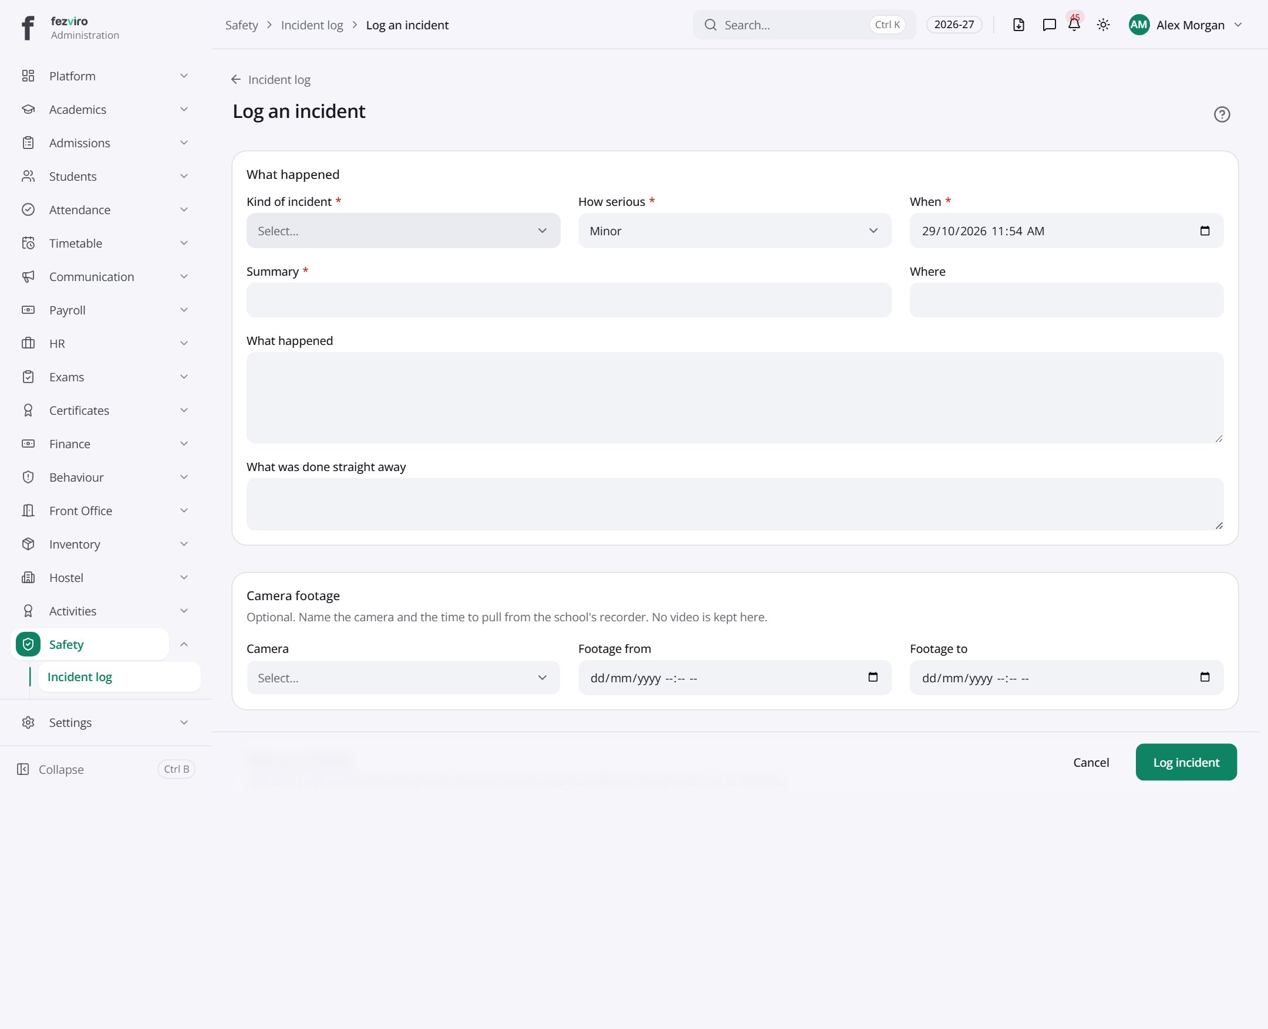Expand the Platform section chevron
1268x1029 pixels.
click(x=184, y=76)
